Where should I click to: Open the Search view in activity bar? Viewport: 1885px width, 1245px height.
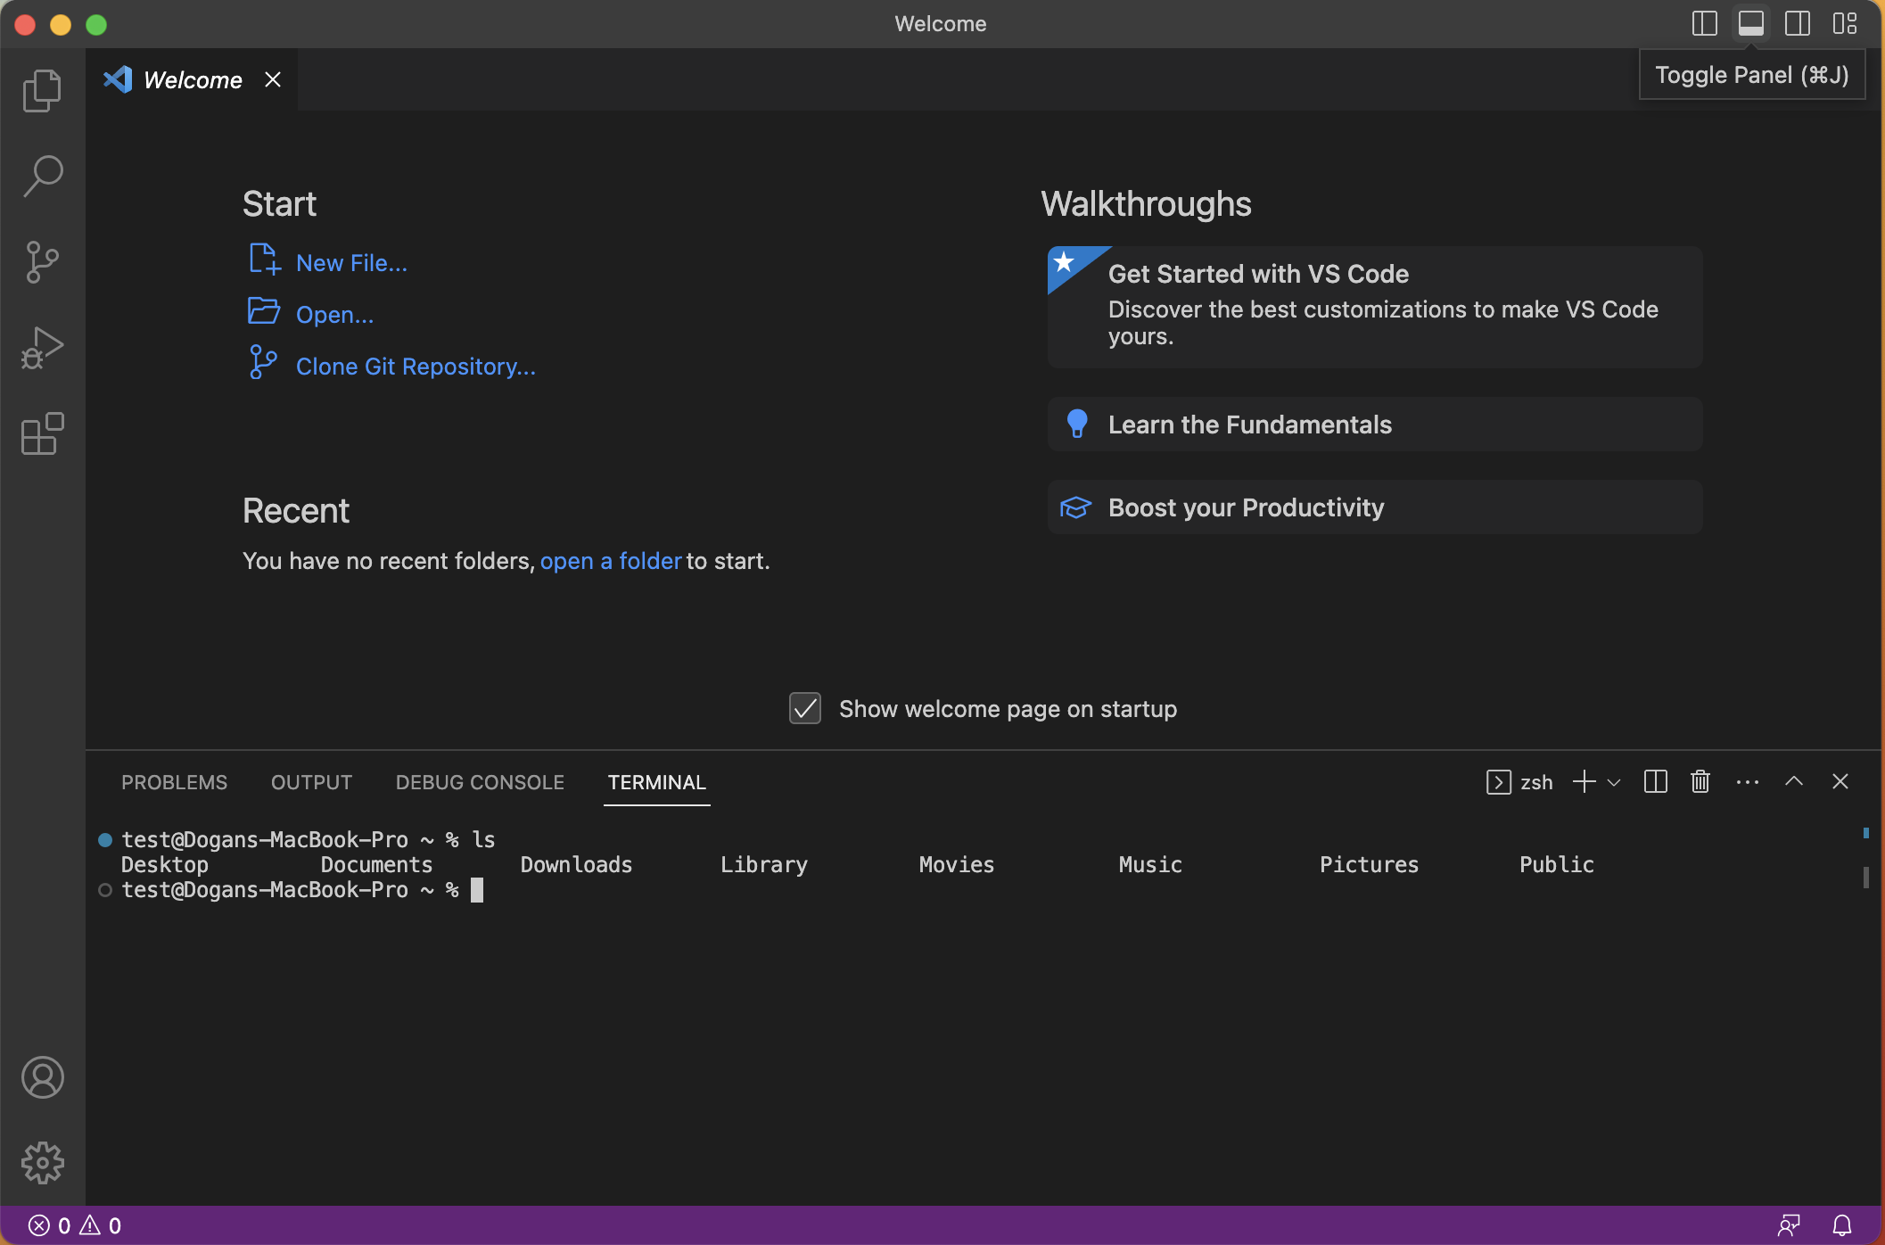(x=42, y=176)
